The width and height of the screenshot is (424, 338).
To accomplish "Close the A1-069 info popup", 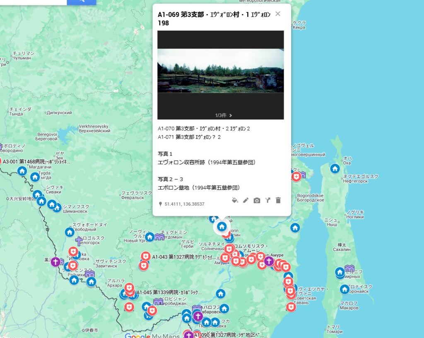I will (278, 14).
